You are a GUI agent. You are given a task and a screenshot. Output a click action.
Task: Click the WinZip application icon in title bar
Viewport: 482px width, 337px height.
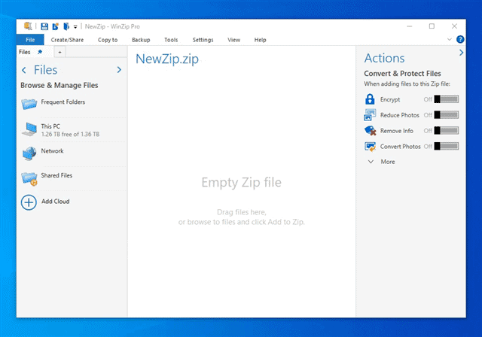click(x=28, y=26)
